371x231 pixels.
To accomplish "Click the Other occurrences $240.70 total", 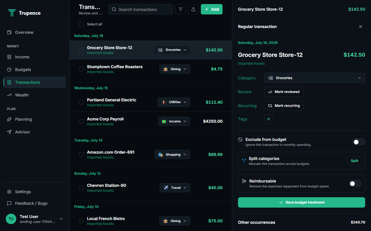I will (x=358, y=222).
